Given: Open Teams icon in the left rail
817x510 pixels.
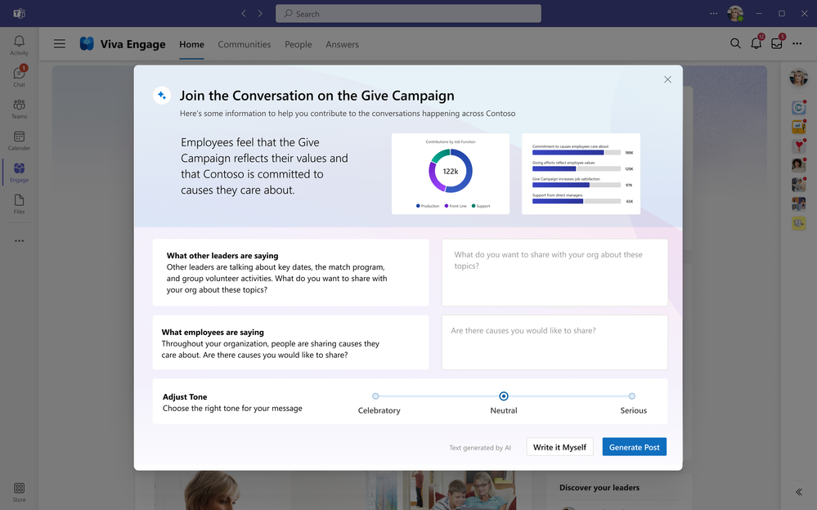Looking at the screenshot, I should (19, 109).
